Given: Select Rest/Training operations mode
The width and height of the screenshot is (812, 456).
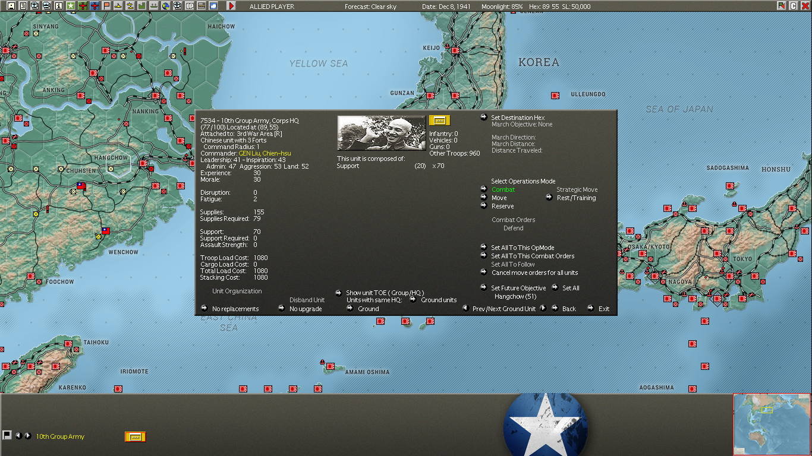Looking at the screenshot, I should (576, 198).
